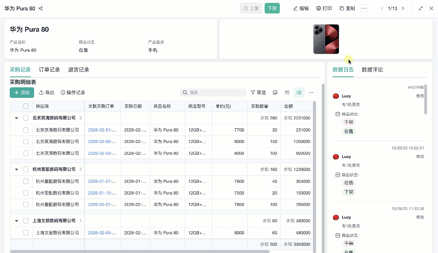Tick the checkbox for the 150000 row
This screenshot has height=253, width=438.
click(x=26, y=193)
